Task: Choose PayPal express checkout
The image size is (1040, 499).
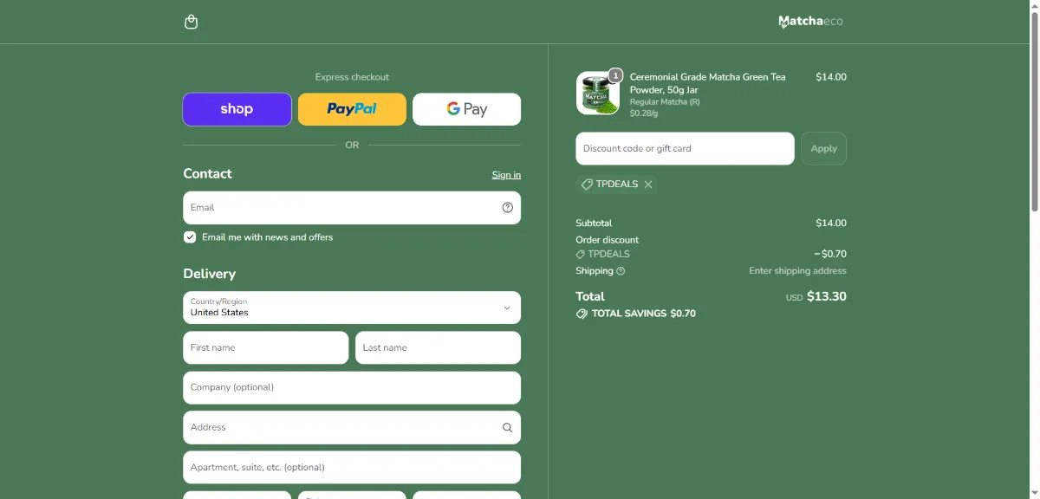Action: click(x=352, y=109)
